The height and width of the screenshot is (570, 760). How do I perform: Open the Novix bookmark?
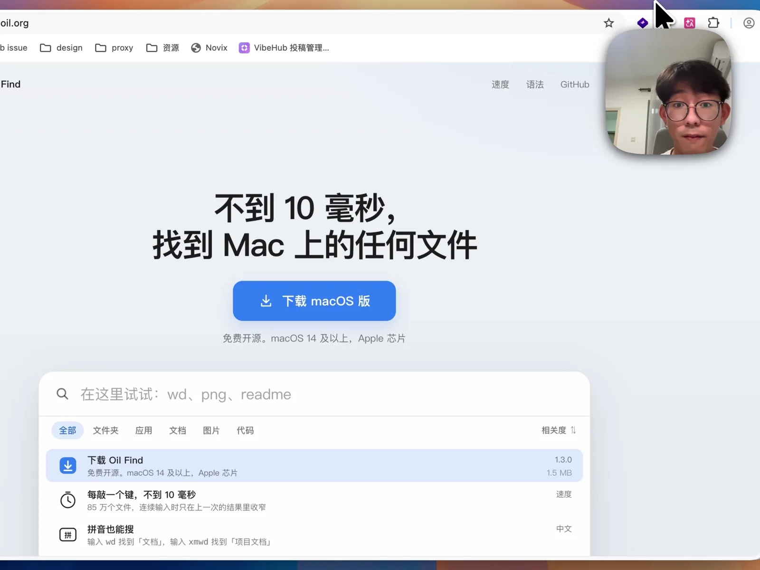(x=209, y=47)
